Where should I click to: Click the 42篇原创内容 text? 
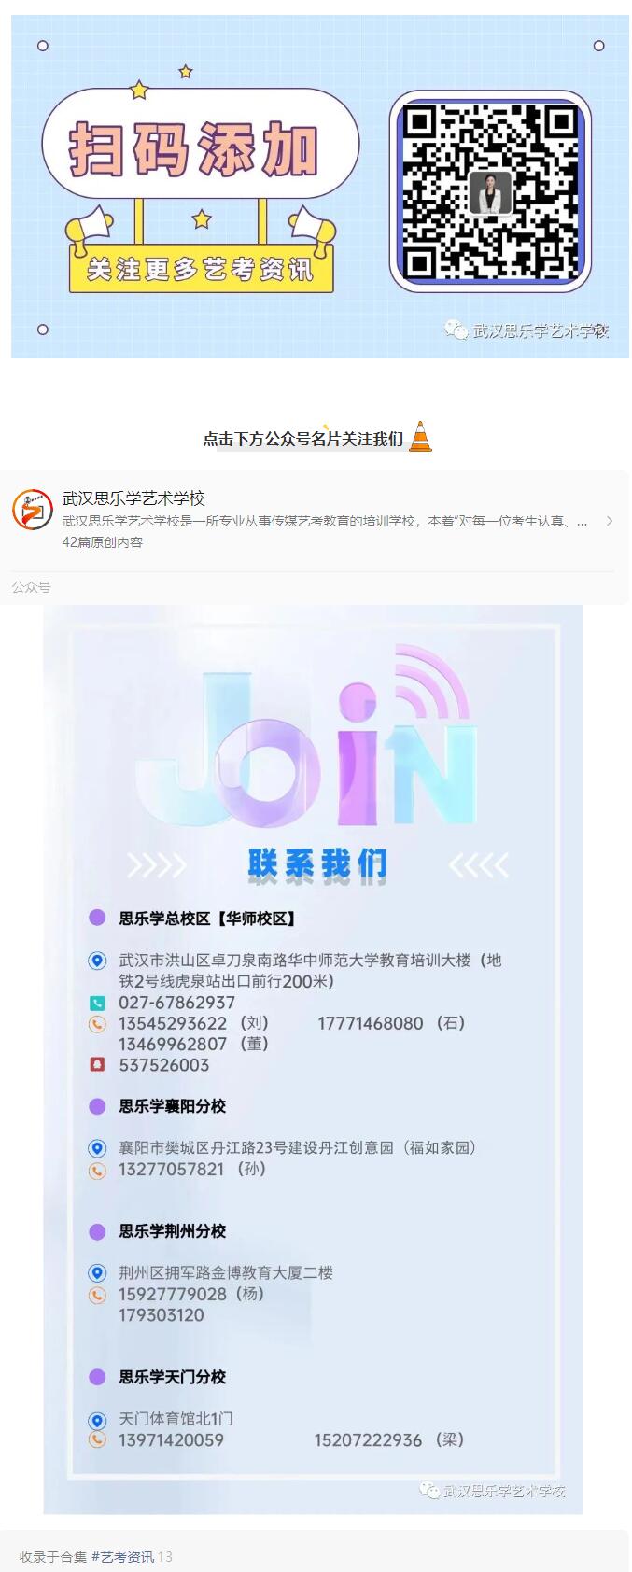[x=102, y=542]
